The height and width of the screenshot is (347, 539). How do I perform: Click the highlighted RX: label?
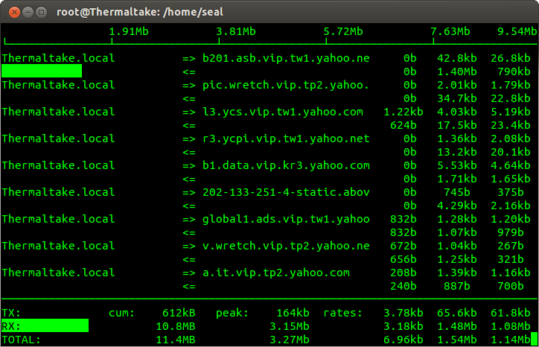click(x=11, y=326)
